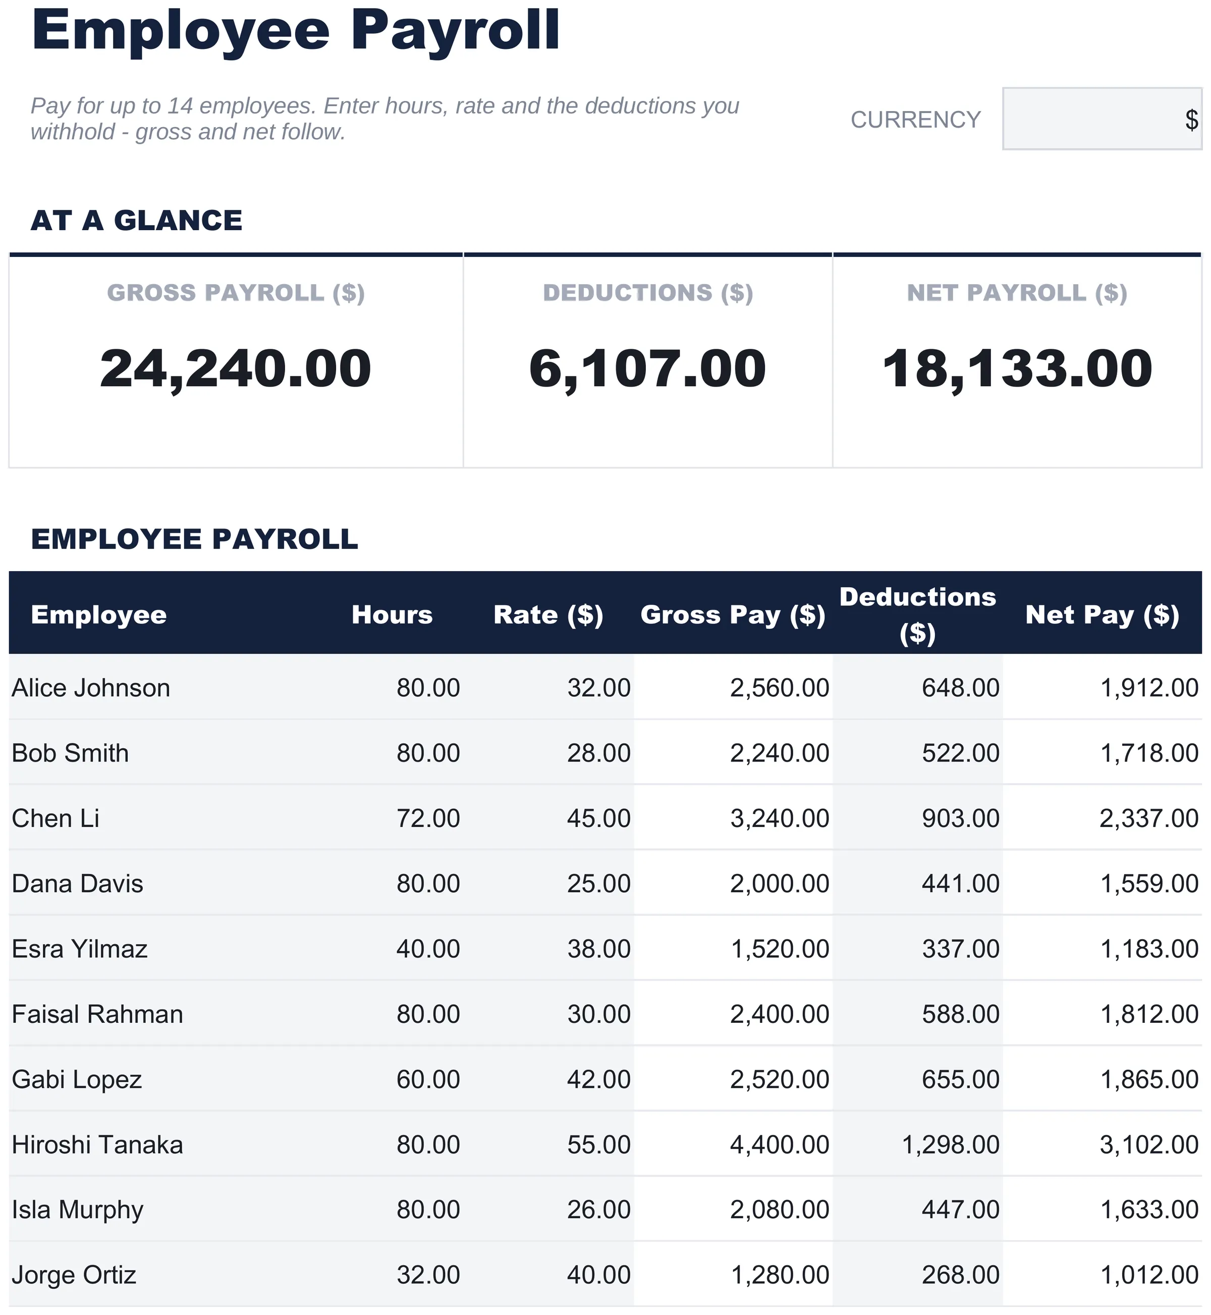Click Alice Johnson's gross pay 2,560.00
This screenshot has height=1315, width=1211.
780,688
